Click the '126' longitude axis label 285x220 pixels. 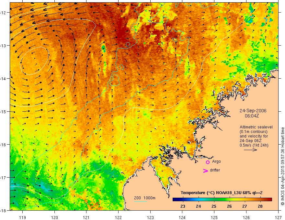246,217
